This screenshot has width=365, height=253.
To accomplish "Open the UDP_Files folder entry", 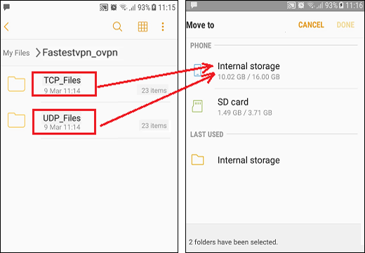I will pyautogui.click(x=88, y=121).
